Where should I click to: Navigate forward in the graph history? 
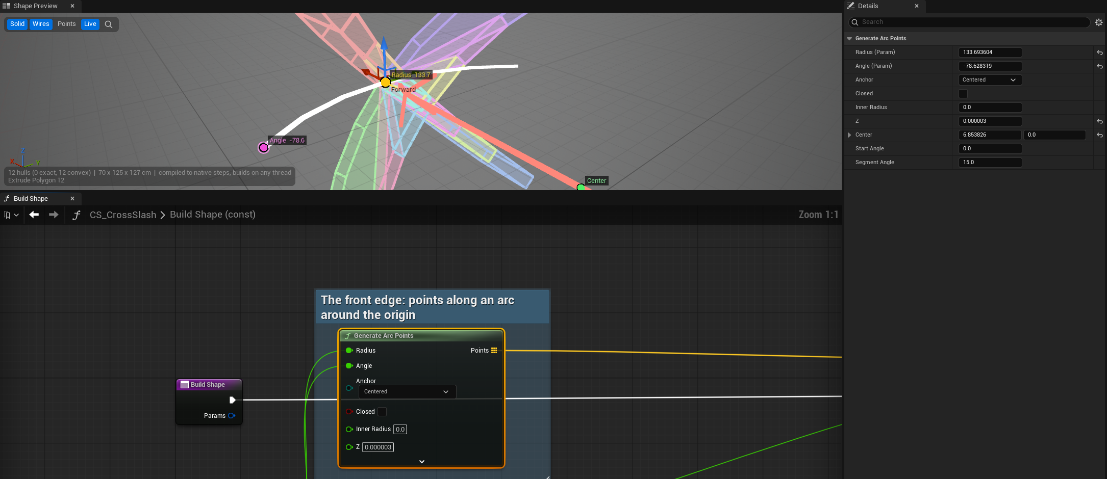[x=54, y=215]
